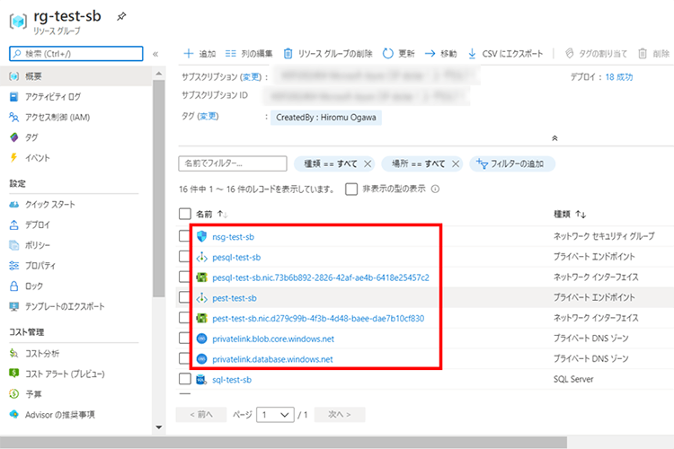The width and height of the screenshot is (674, 449).
Task: Click the sql-test-sb SQL Server icon
Action: click(x=200, y=379)
